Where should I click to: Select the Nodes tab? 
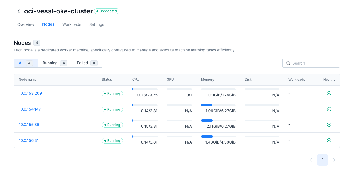pyautogui.click(x=48, y=24)
